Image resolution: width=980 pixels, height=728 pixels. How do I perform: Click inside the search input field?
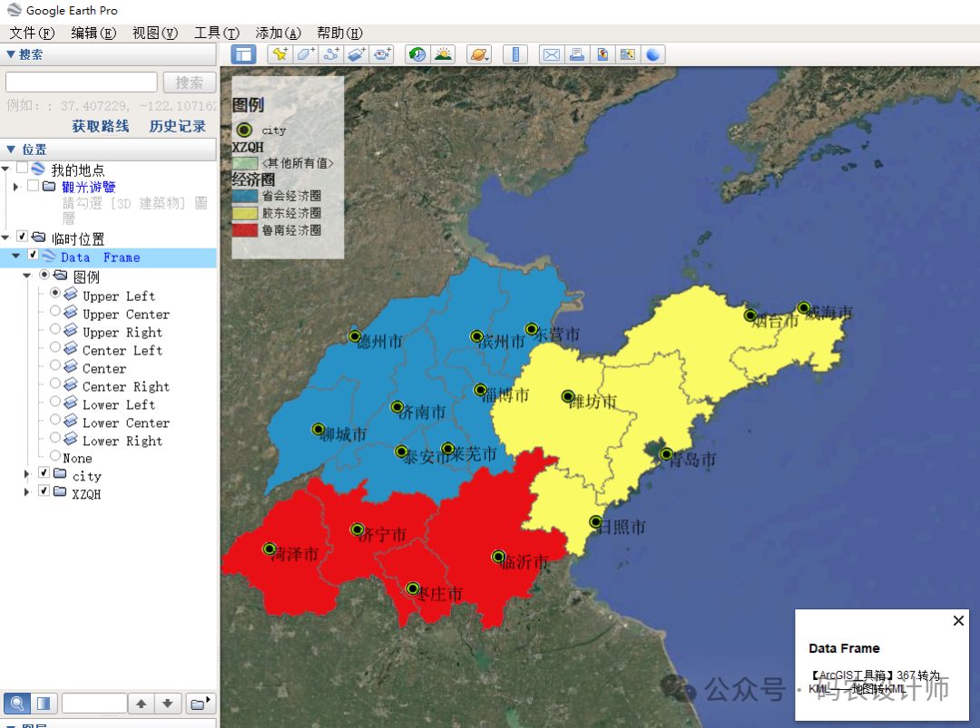point(81,83)
